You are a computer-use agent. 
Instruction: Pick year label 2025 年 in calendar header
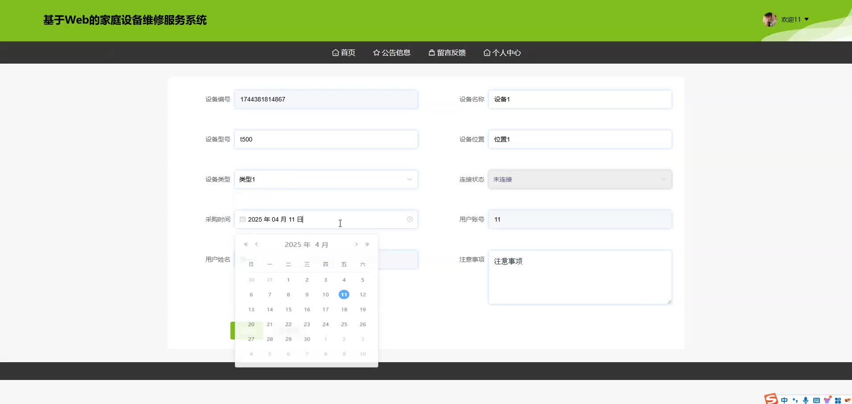[297, 245]
